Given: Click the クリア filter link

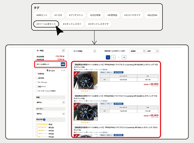Looking at the screenshot, I should pos(63,70).
